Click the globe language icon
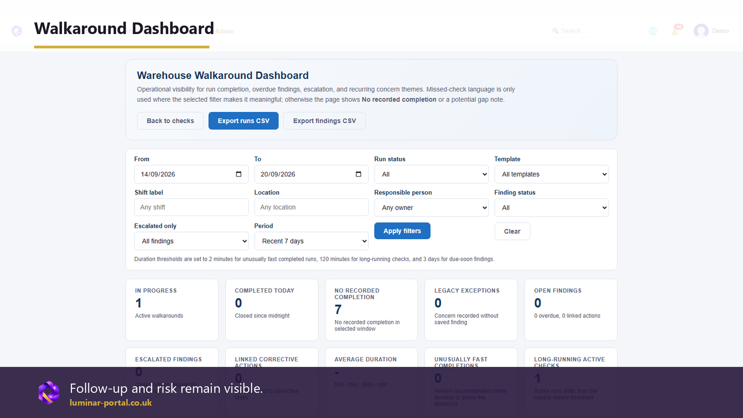 pyautogui.click(x=653, y=31)
